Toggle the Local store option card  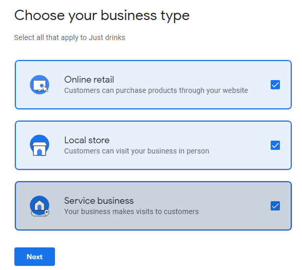point(153,145)
